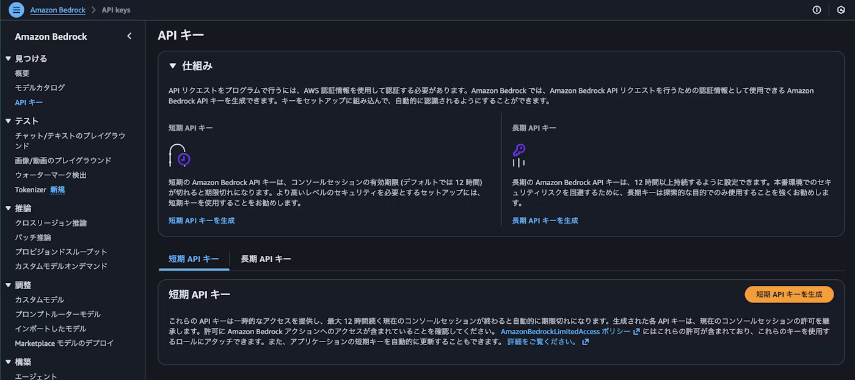Collapse the 推論 sidebar section
The width and height of the screenshot is (855, 380).
coord(7,208)
